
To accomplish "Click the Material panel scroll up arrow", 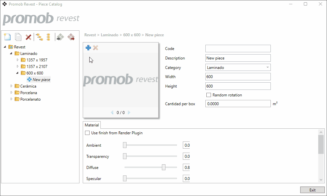I will (321, 132).
